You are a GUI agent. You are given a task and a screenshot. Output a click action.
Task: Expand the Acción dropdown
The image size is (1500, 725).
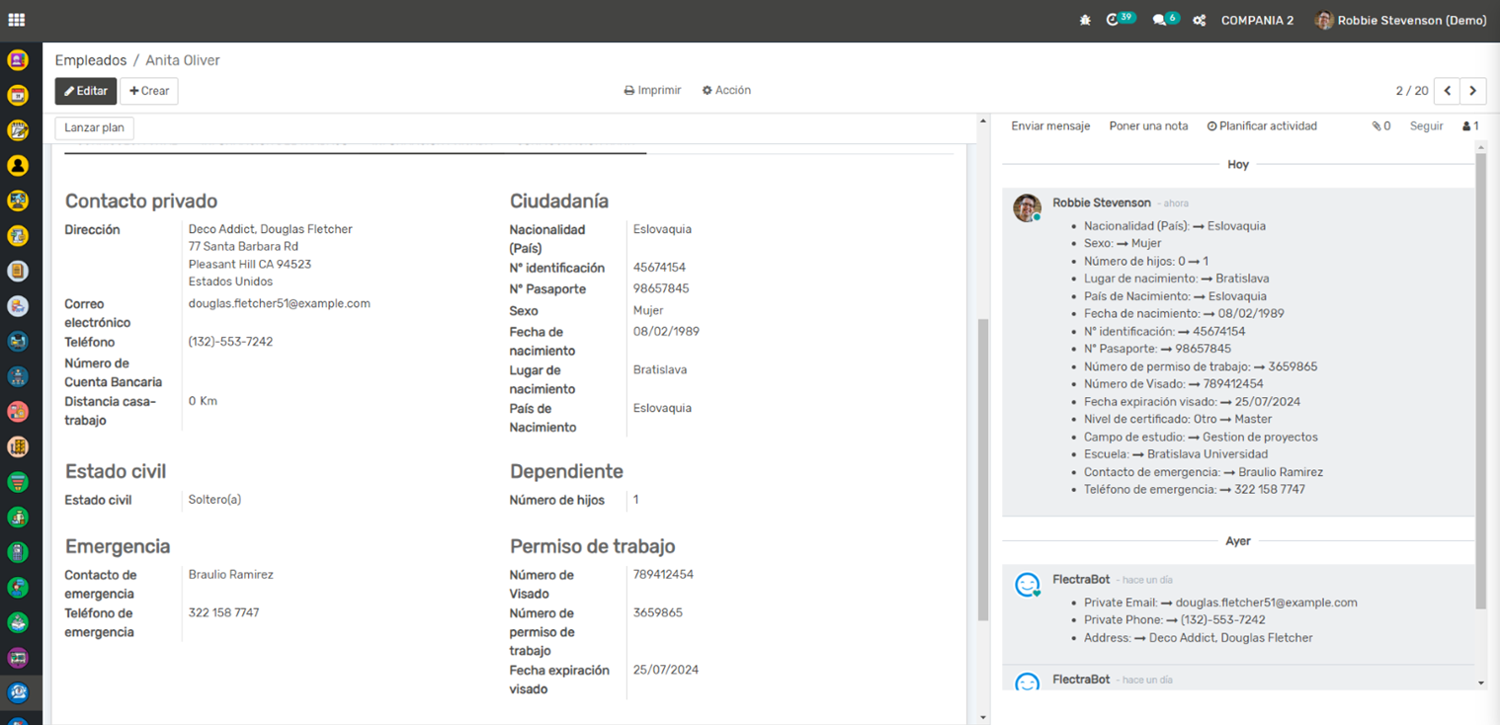pyautogui.click(x=726, y=90)
